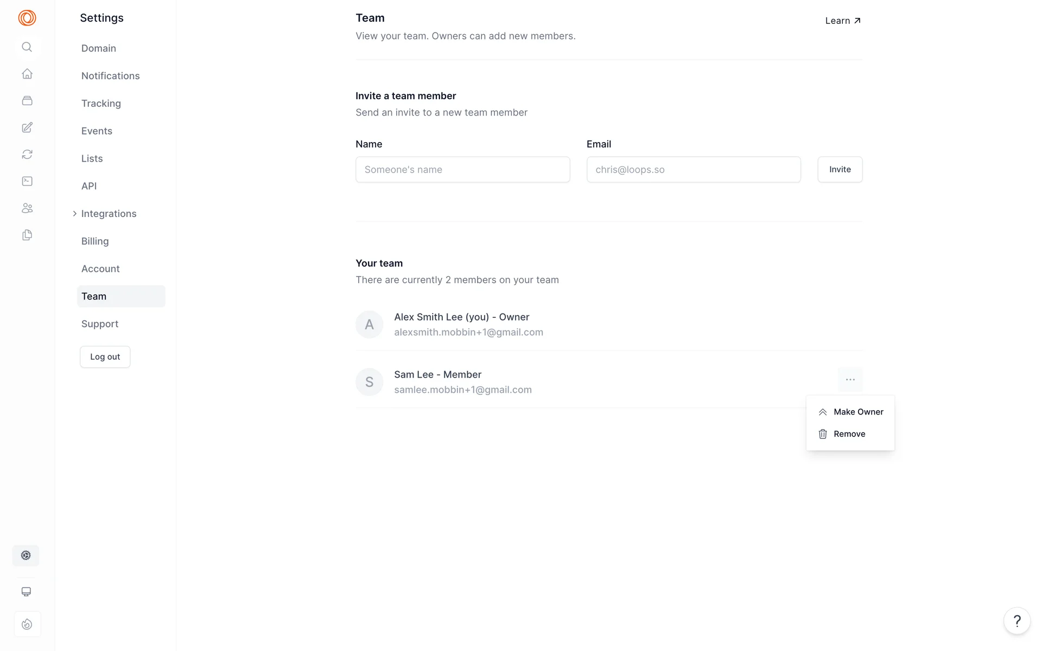Open the Learn link
The width and height of the screenshot is (1042, 651).
(x=842, y=21)
